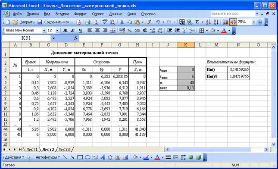Insert a Text Box from Drawing toolbar
The height and width of the screenshot is (169, 278).
(95, 157)
